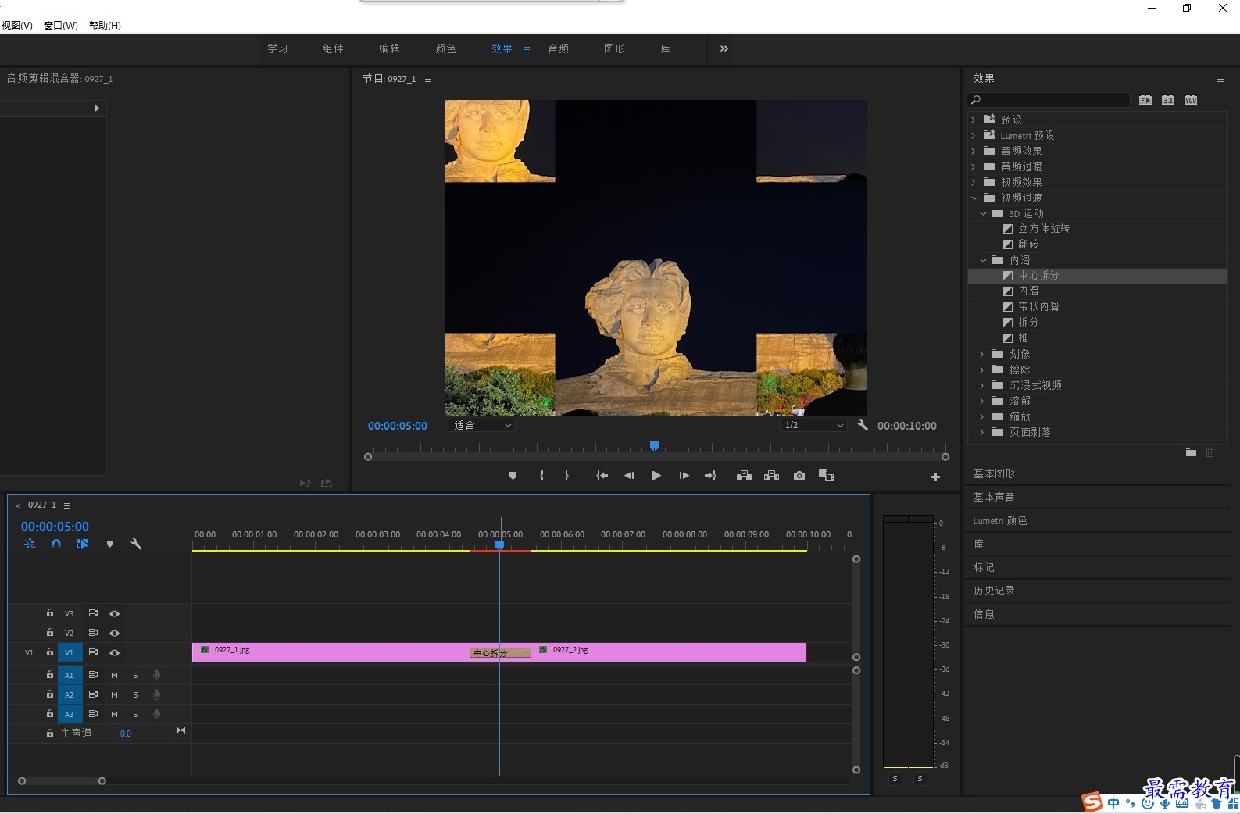Step back one frame in Program monitor
The width and height of the screenshot is (1240, 814).
(x=629, y=476)
